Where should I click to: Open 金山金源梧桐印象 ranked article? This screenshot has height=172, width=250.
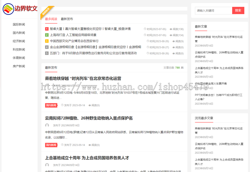(95, 47)
